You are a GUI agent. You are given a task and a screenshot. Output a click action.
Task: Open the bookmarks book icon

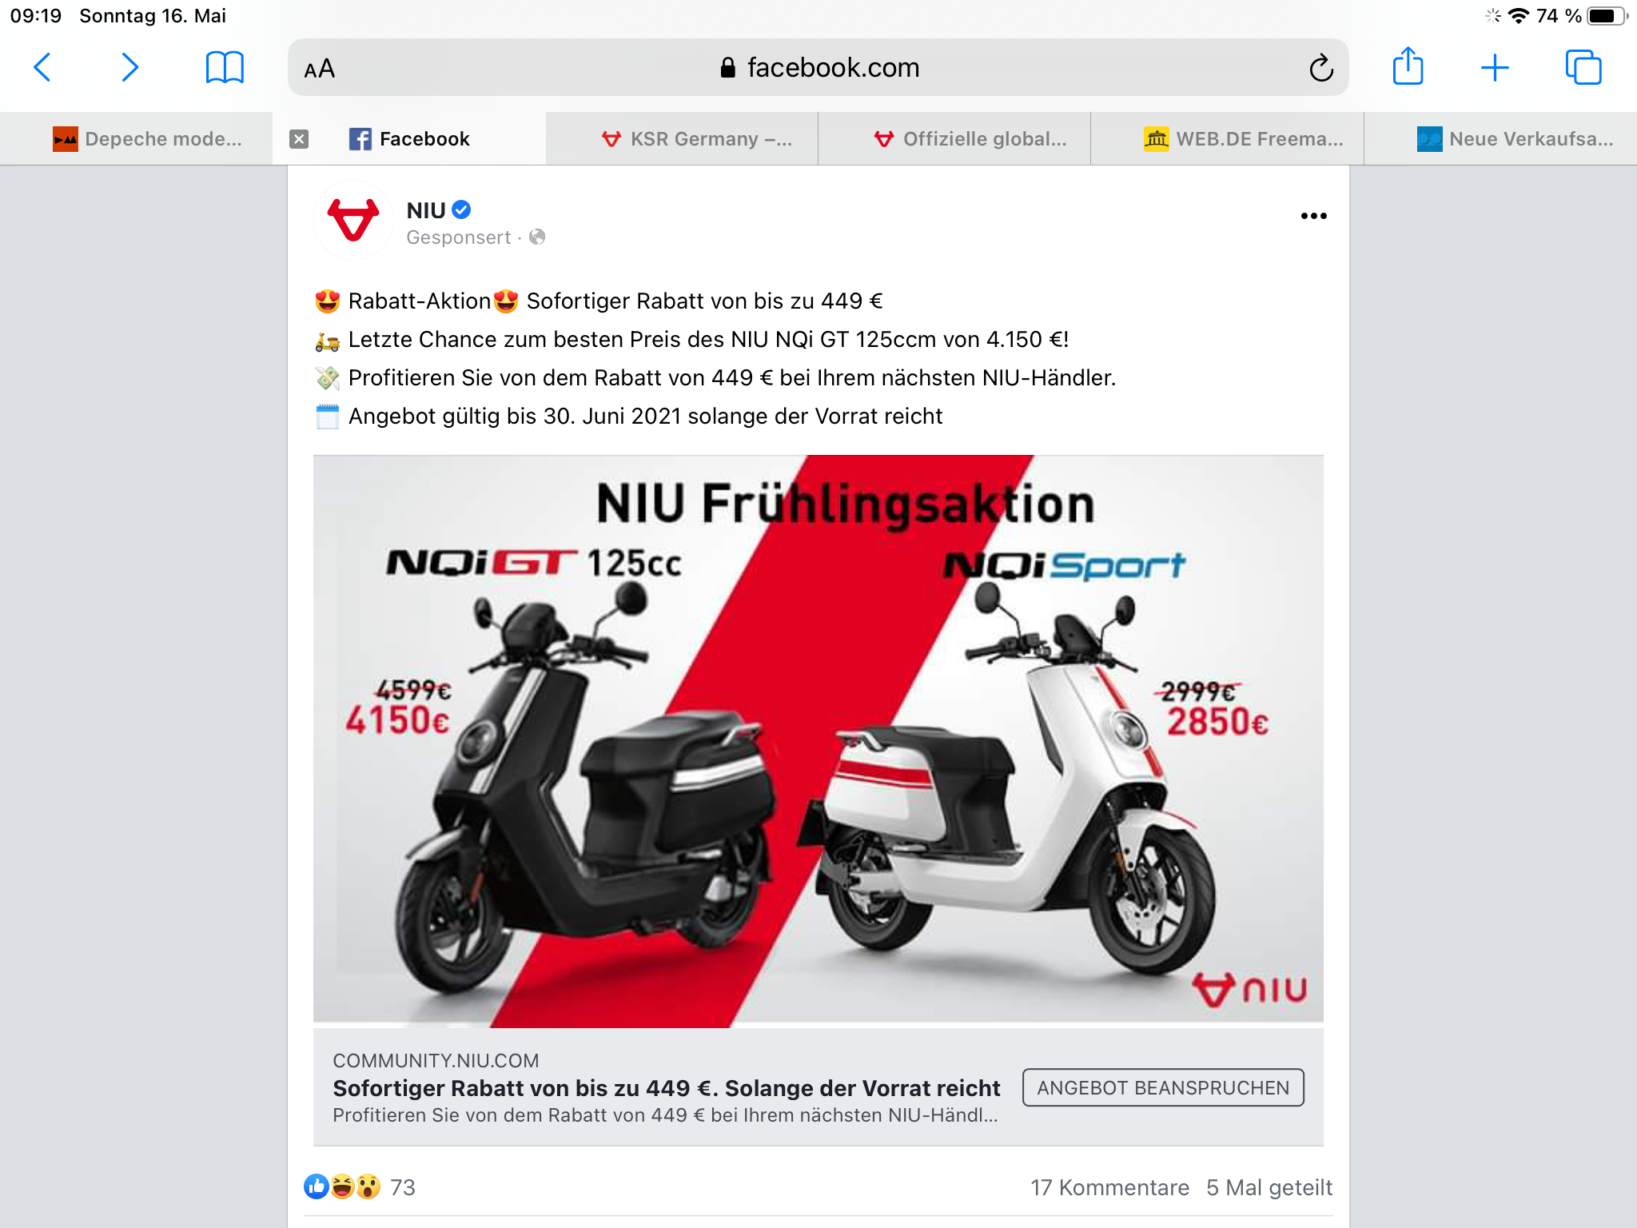point(225,68)
